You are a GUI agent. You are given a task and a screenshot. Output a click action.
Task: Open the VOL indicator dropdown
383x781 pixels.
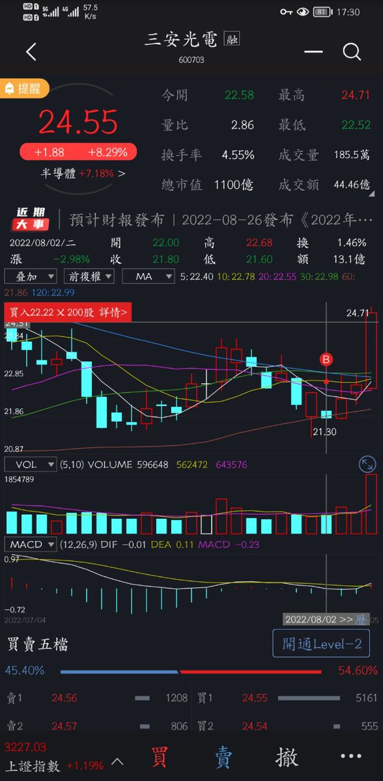tap(30, 465)
